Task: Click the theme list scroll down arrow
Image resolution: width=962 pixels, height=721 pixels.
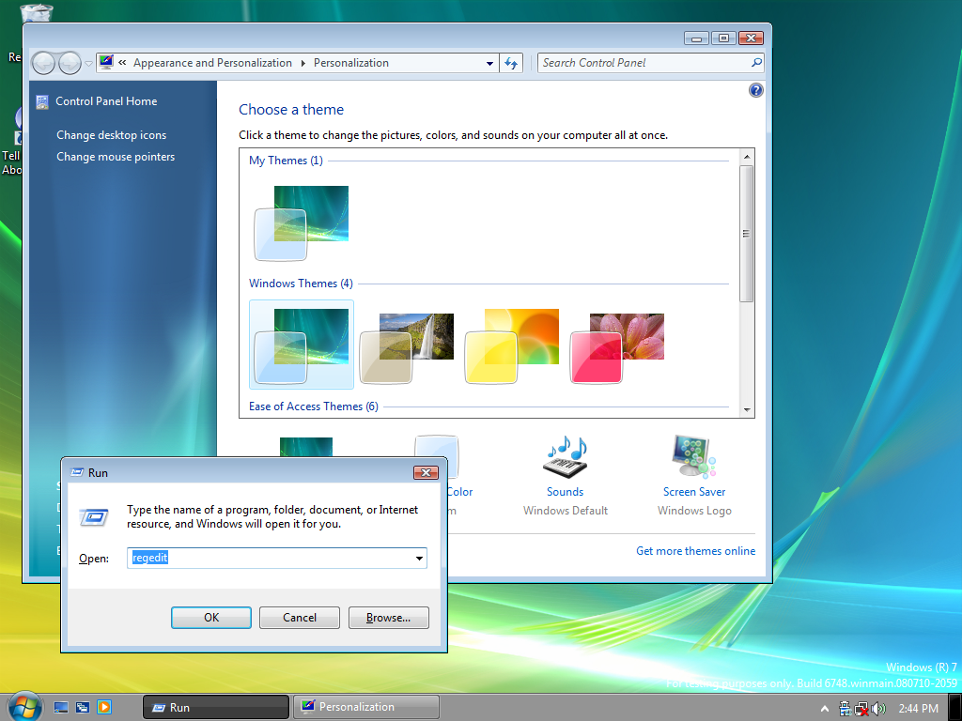Action: [747, 409]
